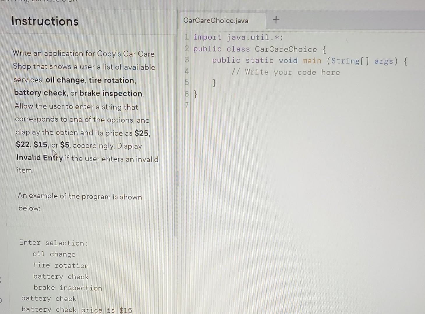Click line number 1 in the editor

(x=186, y=37)
